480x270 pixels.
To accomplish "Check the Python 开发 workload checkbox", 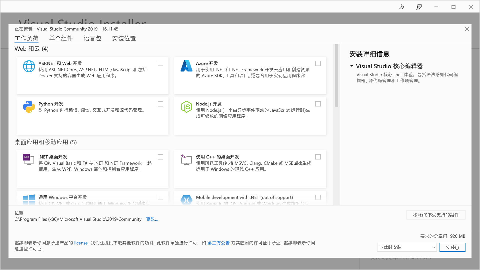I will 160,104.
